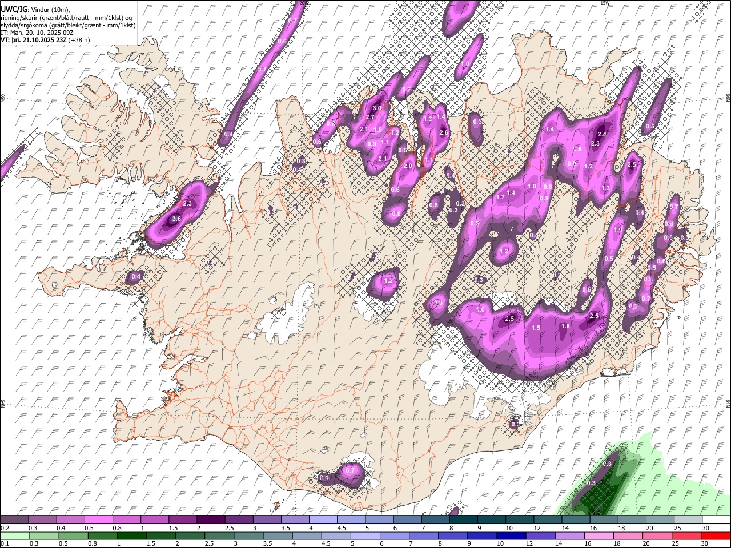
Task: Click the 1.8 precipitation value label
Action: pos(565,326)
